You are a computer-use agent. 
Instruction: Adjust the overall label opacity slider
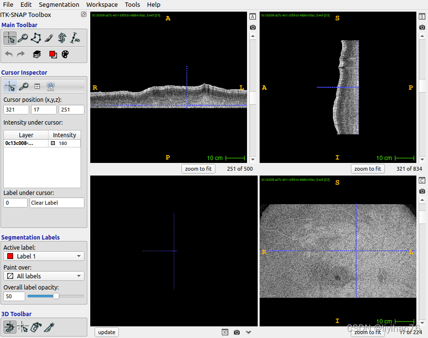56,296
